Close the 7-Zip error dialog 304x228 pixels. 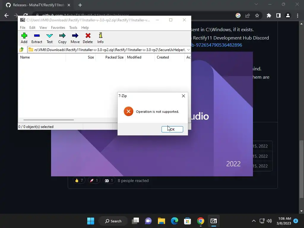183,96
